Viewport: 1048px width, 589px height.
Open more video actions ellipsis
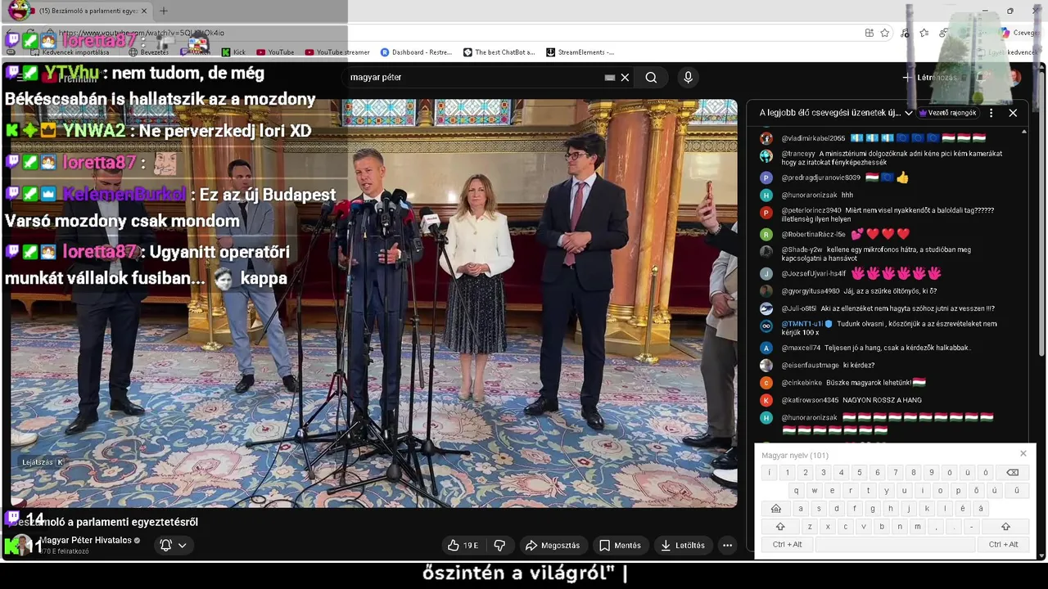727,545
